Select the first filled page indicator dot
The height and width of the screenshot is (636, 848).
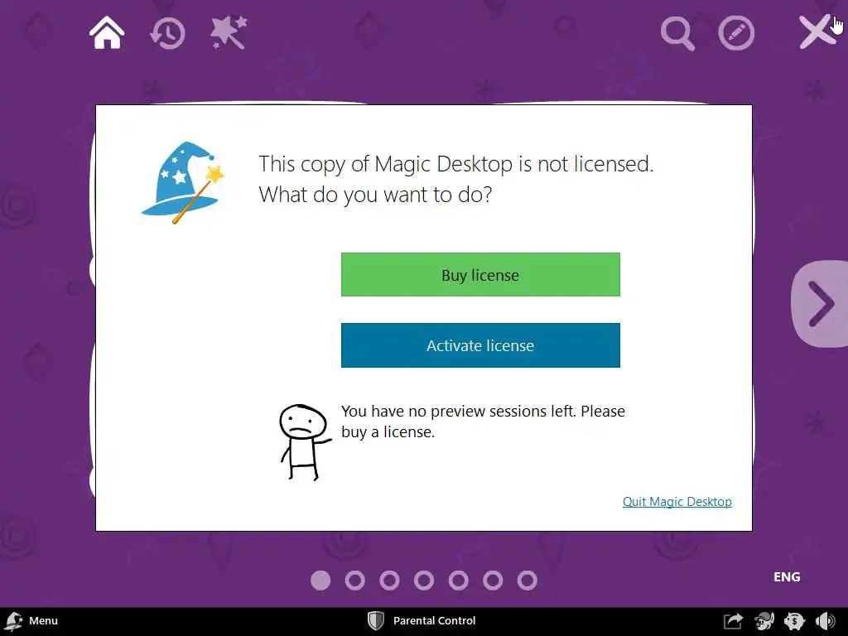click(x=320, y=581)
